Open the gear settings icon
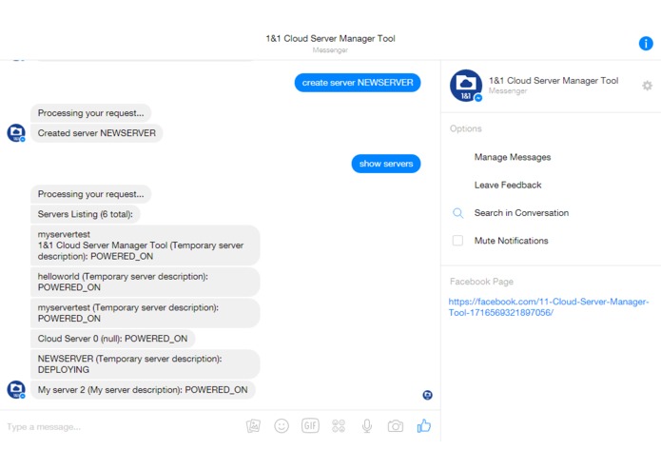Screen dimensions: 661x470 tap(647, 86)
